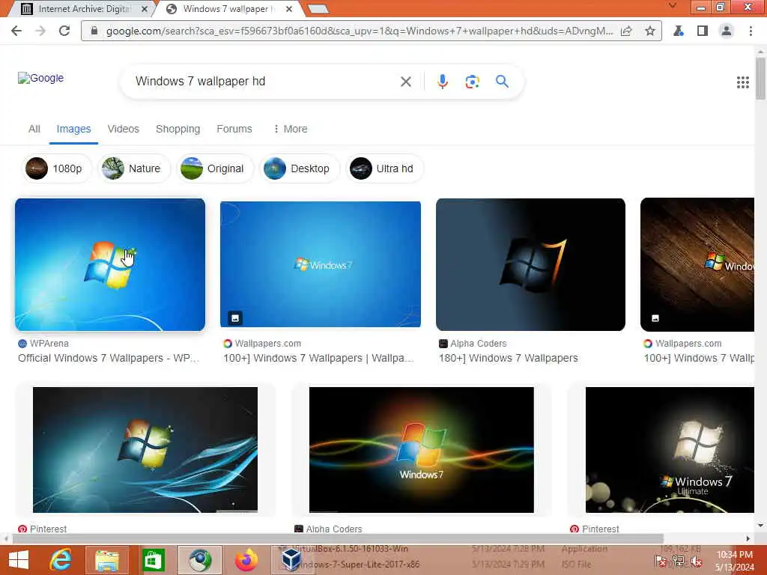Open the wooden background Windows wallpaper thumbnail
The image size is (767, 575).
coord(697,264)
